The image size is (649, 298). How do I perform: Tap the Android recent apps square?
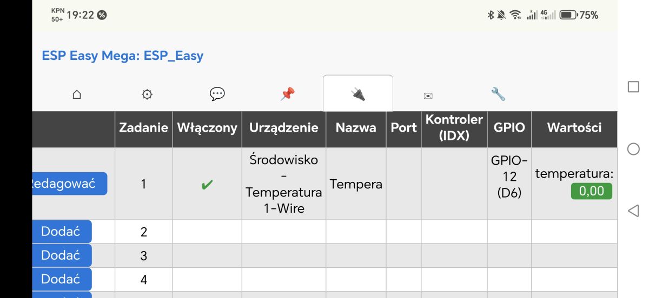(633, 87)
